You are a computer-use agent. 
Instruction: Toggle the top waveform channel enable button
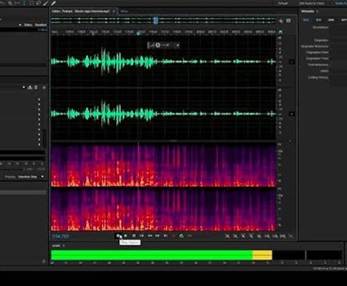pyautogui.click(x=292, y=62)
